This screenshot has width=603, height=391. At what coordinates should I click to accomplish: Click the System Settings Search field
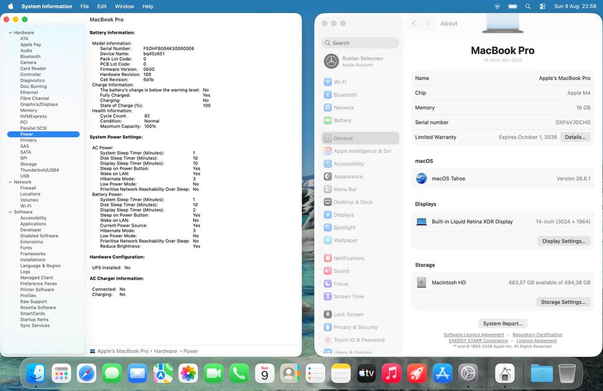360,43
